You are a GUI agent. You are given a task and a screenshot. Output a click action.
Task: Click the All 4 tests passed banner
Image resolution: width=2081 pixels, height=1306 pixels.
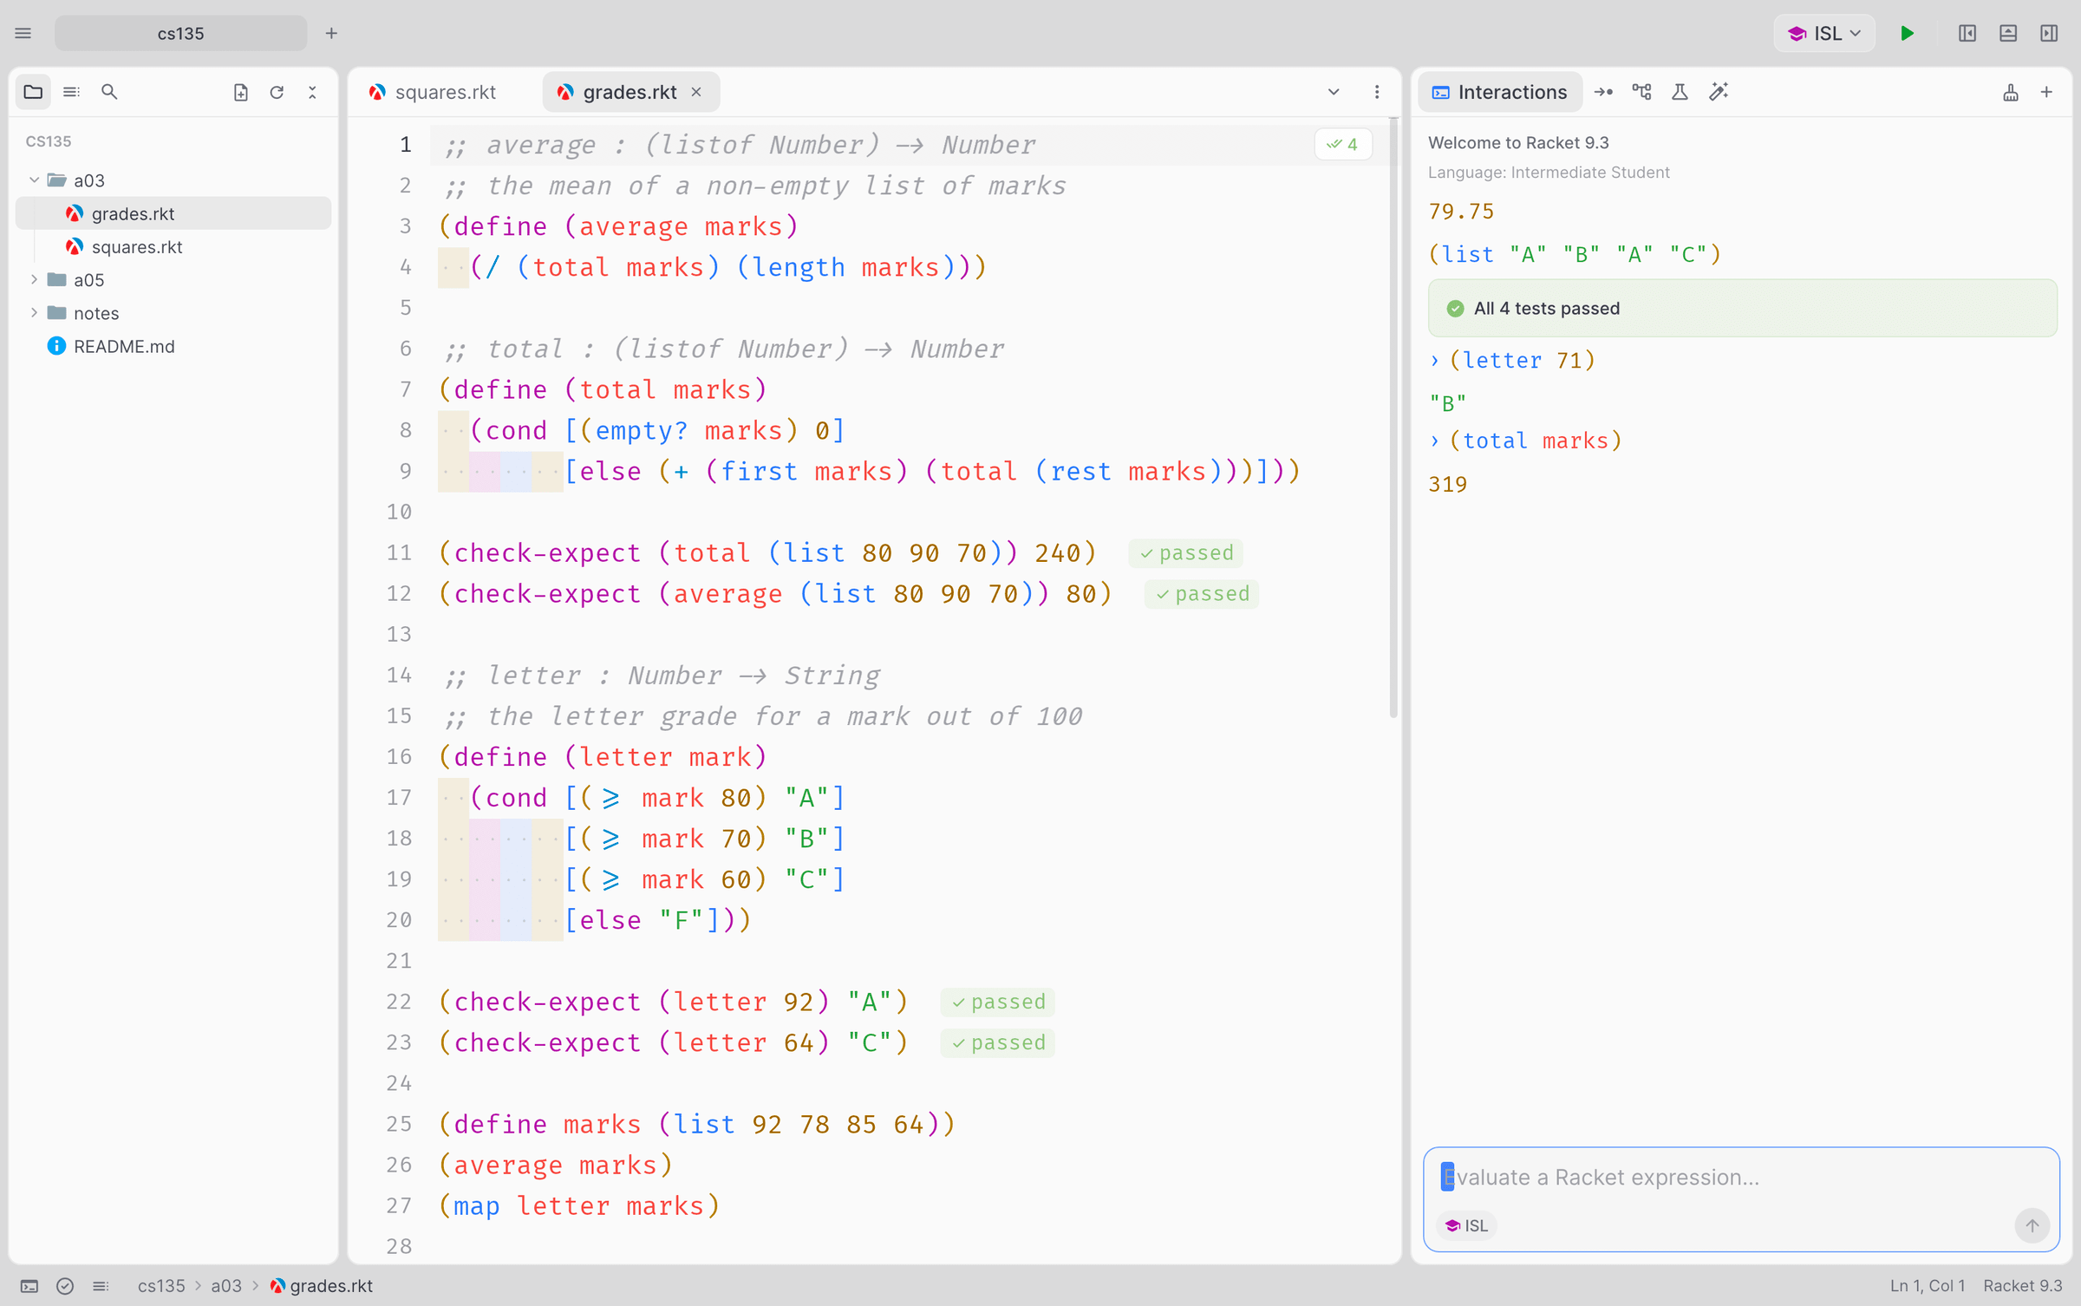pyautogui.click(x=1742, y=309)
